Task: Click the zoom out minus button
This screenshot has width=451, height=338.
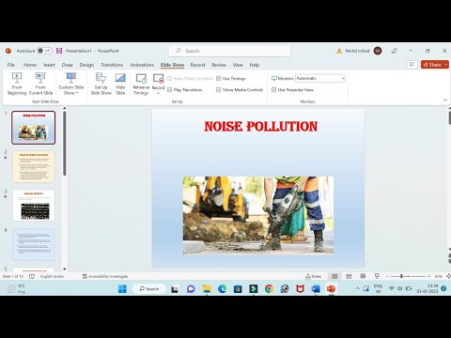Action: 388,276
